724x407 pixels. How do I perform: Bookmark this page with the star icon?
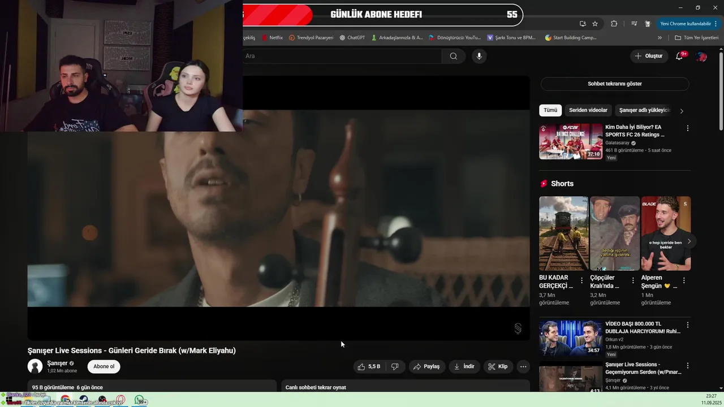point(595,24)
